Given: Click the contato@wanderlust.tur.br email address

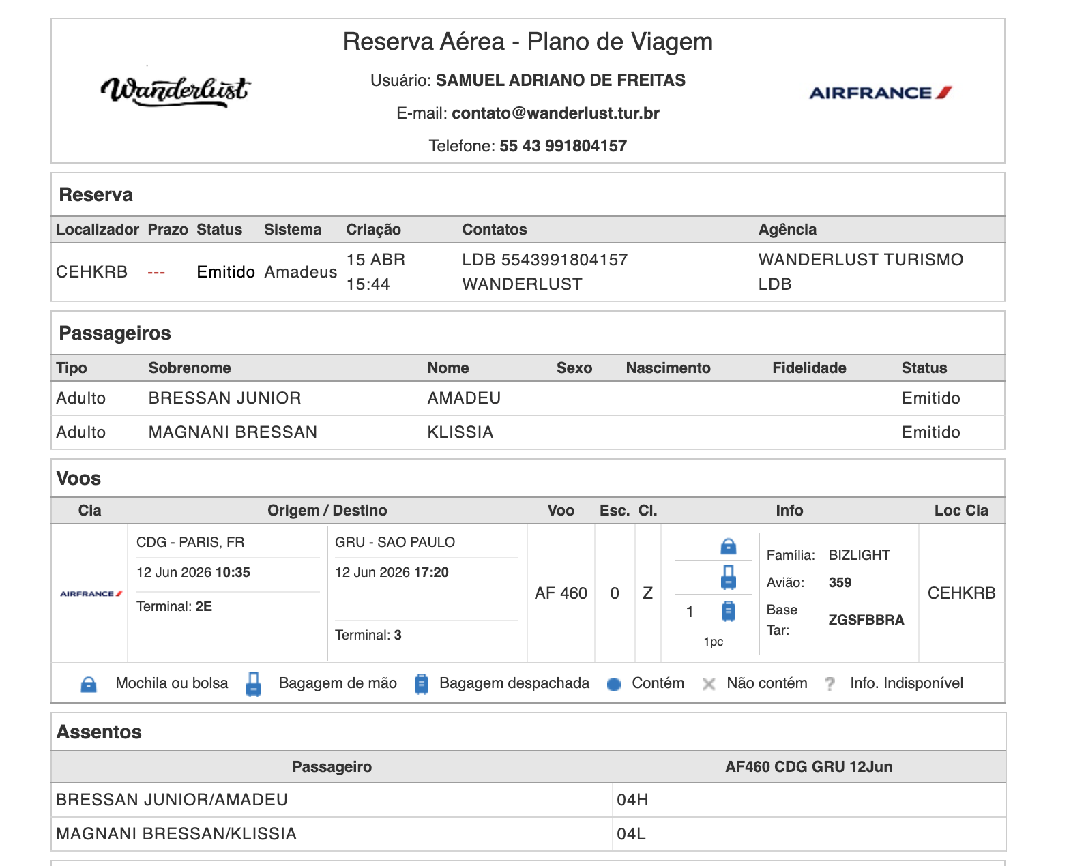Looking at the screenshot, I should click(x=555, y=113).
